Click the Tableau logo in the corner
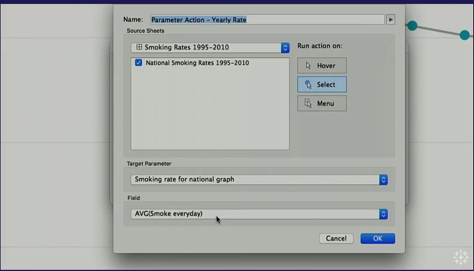Screen dimensions: 474x271 [461, 257]
